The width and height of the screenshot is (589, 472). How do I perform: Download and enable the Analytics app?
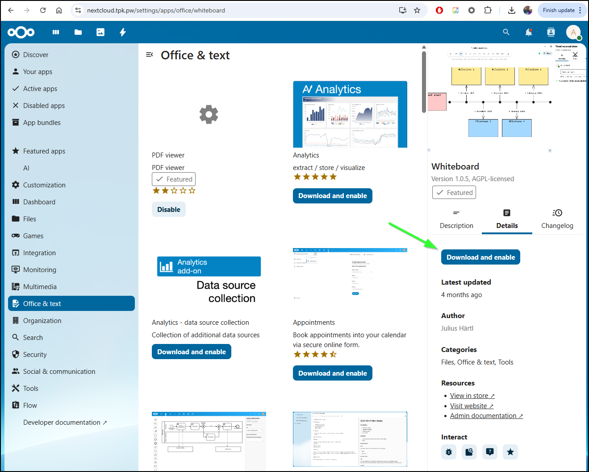(333, 196)
